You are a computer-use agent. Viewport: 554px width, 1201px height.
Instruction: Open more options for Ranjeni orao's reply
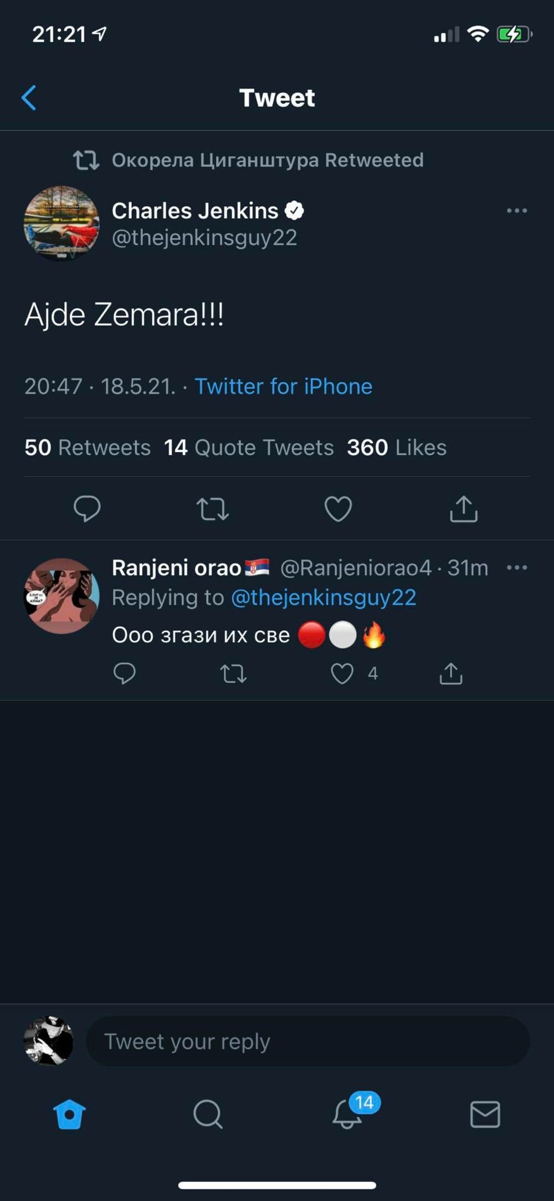tap(516, 567)
